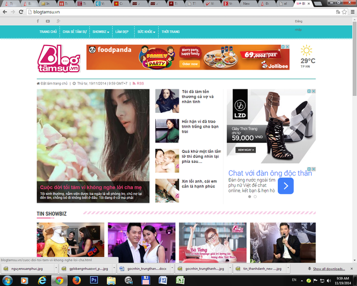Image resolution: width=357 pixels, height=286 pixels.
Task: Expand options for gocnhin_trungthan docx download
Action: 172,268
